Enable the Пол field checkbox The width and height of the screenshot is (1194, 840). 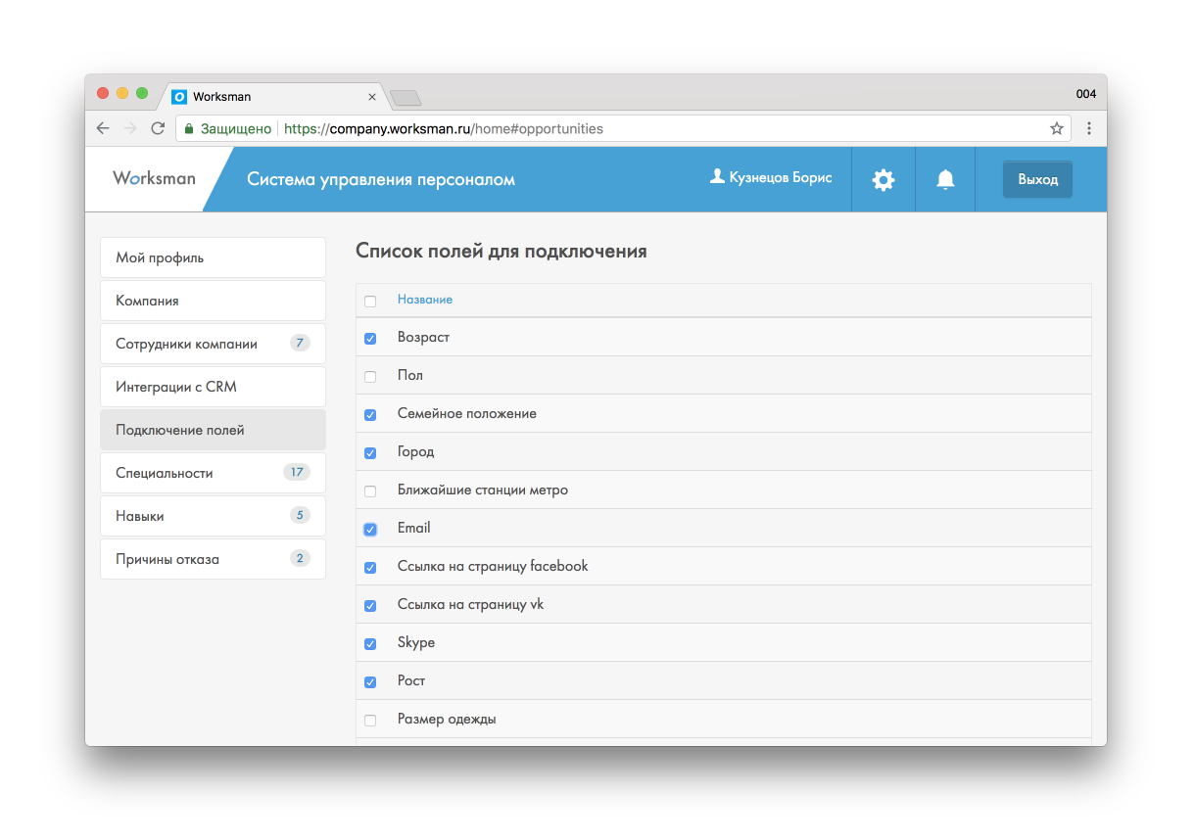pyautogui.click(x=370, y=377)
